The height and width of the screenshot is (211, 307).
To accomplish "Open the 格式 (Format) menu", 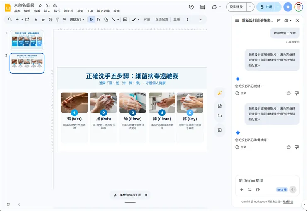I will point(57,11).
